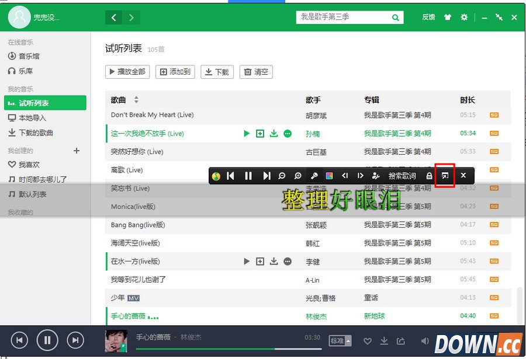Image resolution: width=526 pixels, height=359 pixels.
Task: Open the settings gear in the title bar
Action: coord(464,17)
